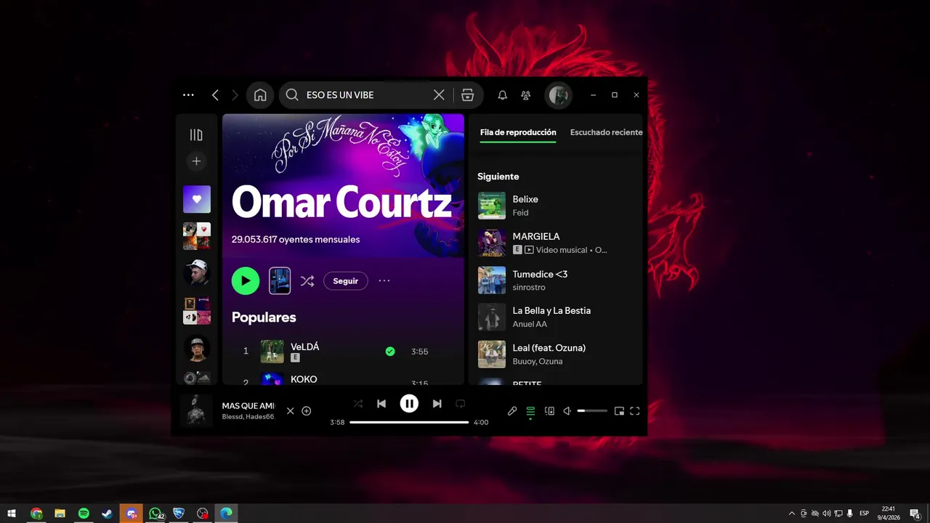Open the three-dots Spotify main menu

pyautogui.click(x=188, y=95)
